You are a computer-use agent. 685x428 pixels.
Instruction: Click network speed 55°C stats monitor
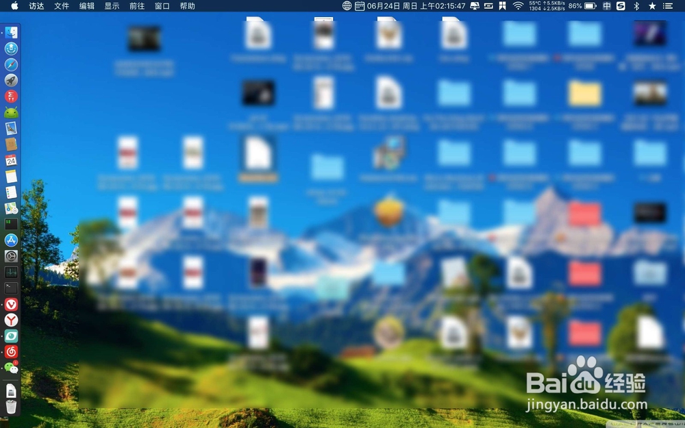click(547, 5)
